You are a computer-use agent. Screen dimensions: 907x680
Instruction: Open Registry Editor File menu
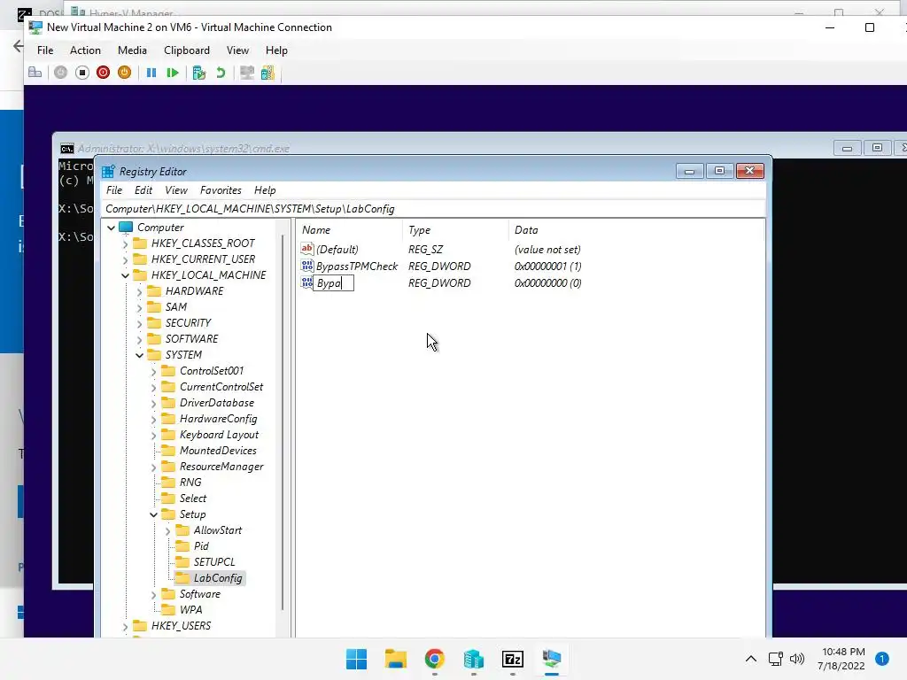point(114,190)
